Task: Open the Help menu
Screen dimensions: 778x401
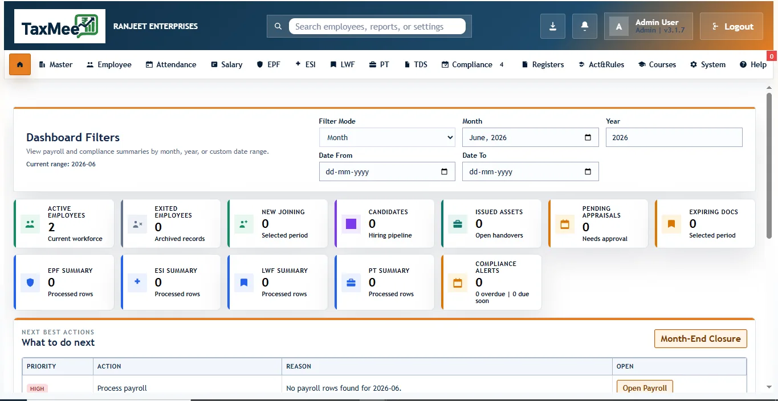Action: (x=753, y=64)
